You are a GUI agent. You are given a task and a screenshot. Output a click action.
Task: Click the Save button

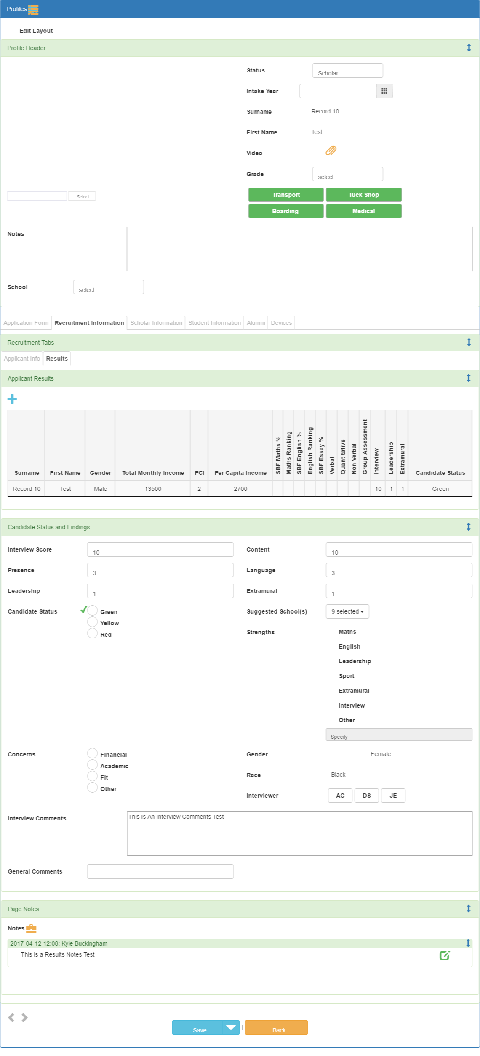click(x=197, y=1028)
